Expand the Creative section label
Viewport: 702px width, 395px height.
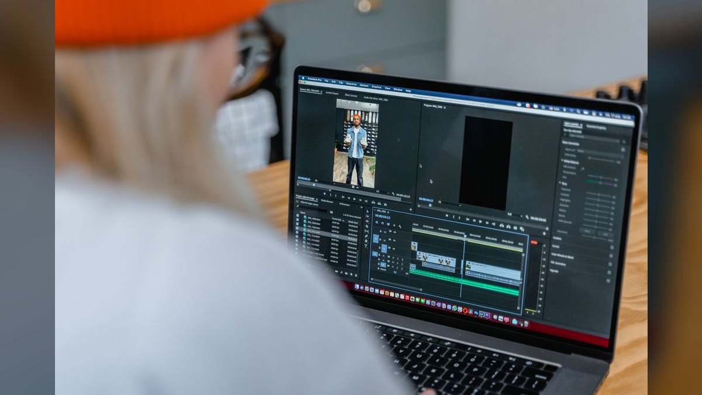point(557,238)
